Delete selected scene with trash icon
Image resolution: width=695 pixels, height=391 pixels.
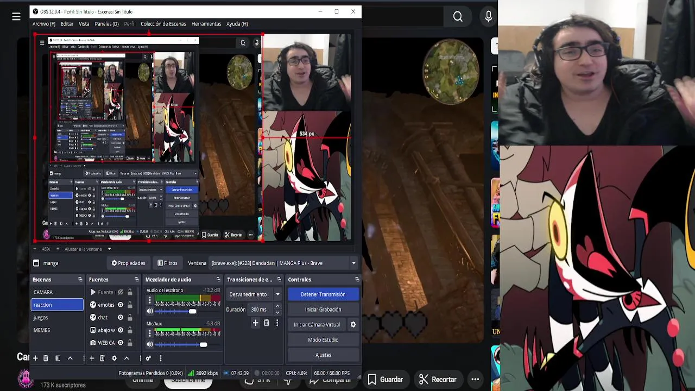(x=46, y=358)
